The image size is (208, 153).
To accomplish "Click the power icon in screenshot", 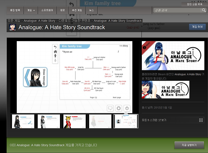I will pos(127,108).
